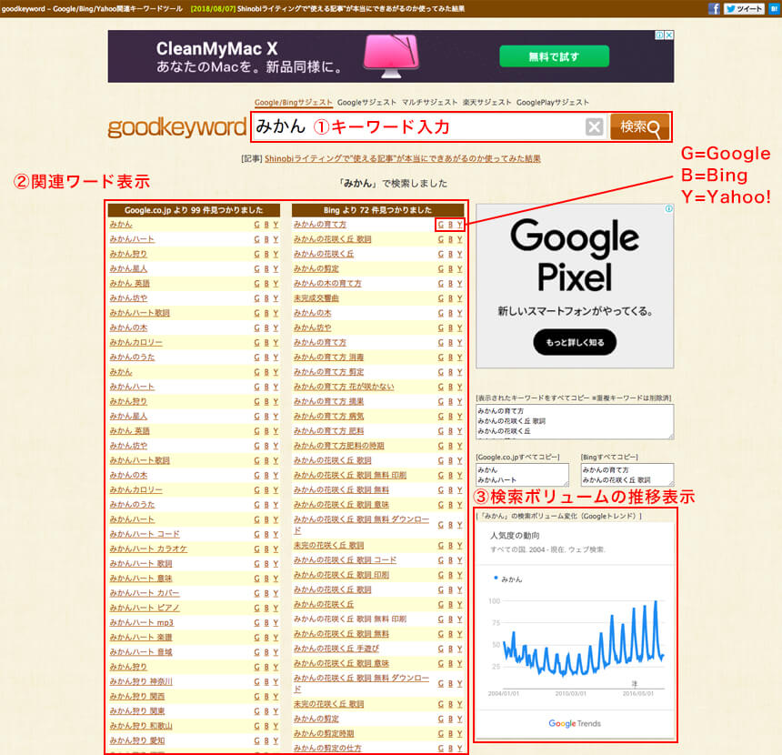Click G link on みかんの花咲く丘 手遊び row

(x=441, y=649)
